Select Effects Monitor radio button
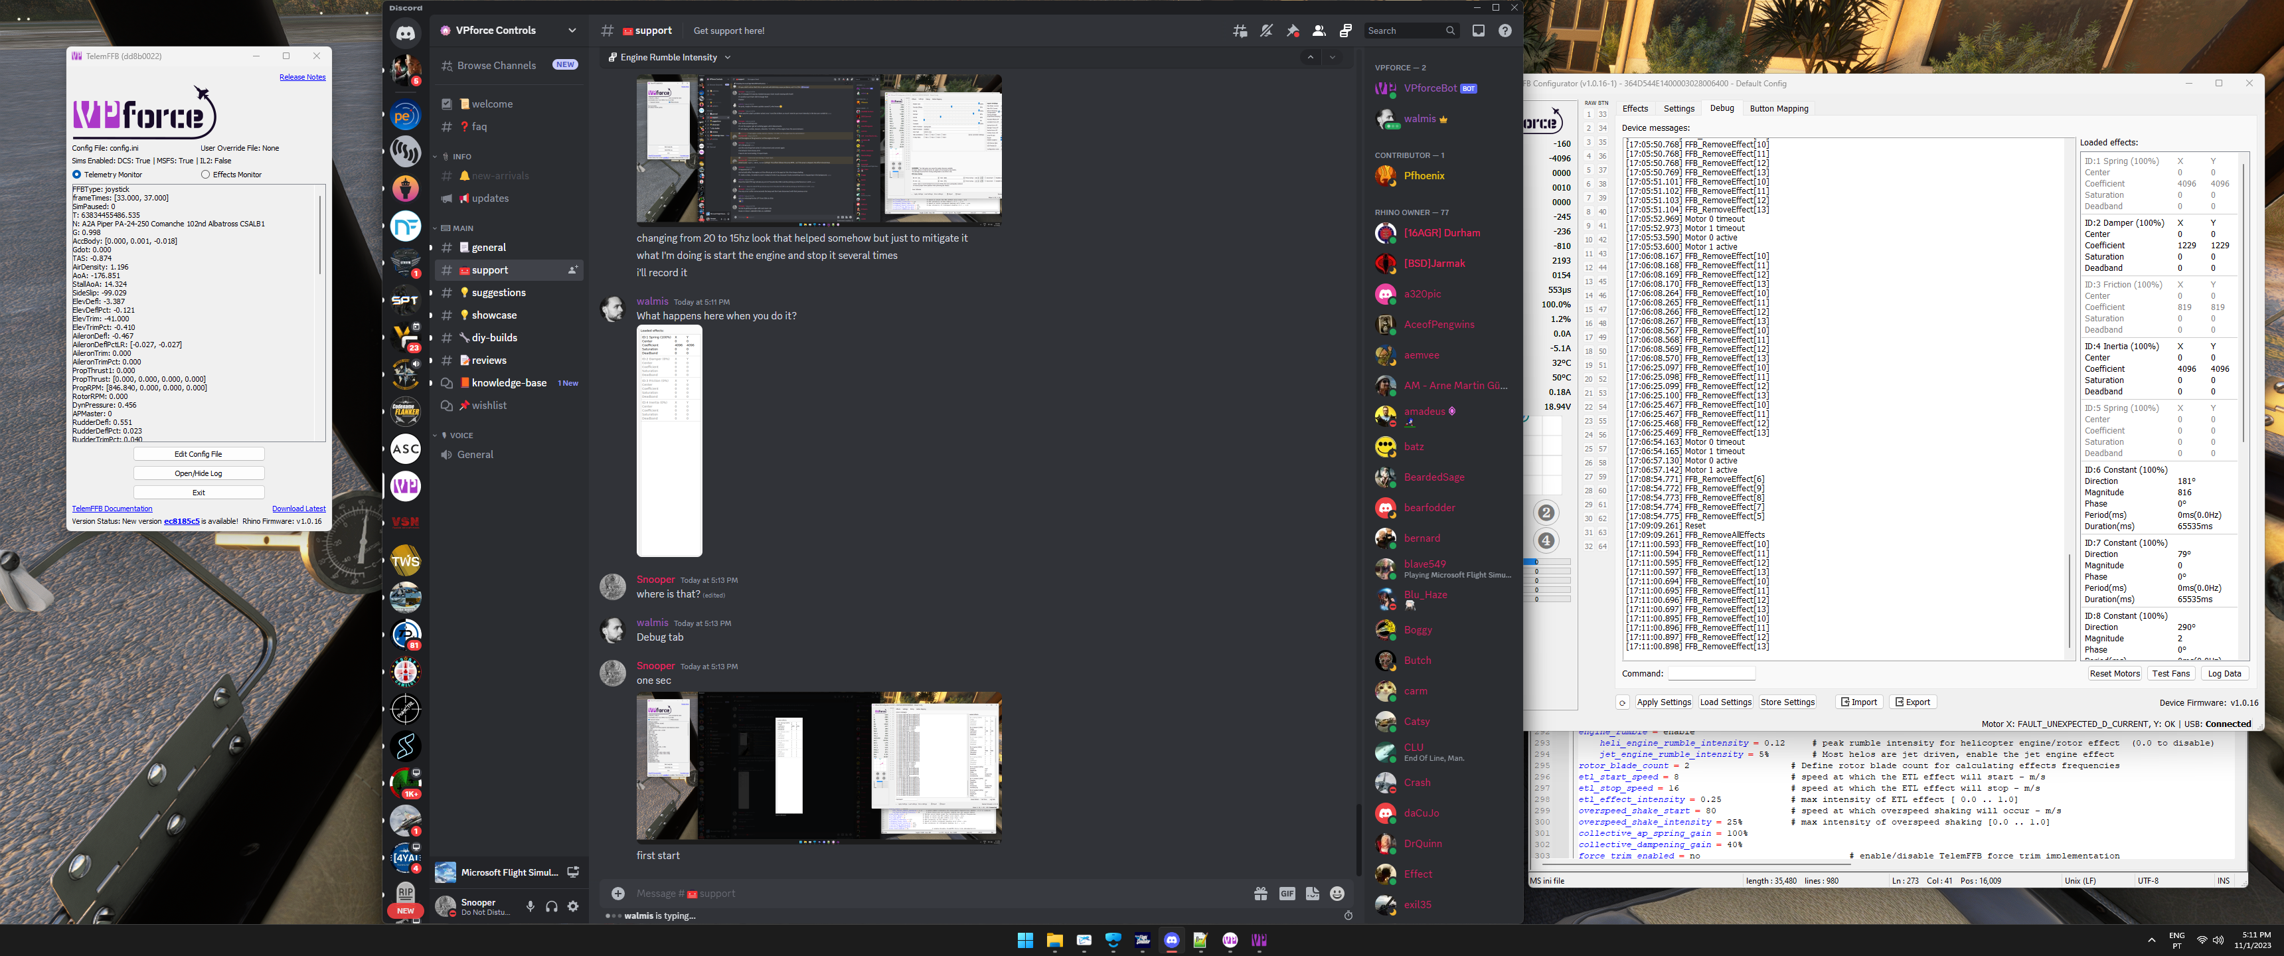2284x956 pixels. click(x=206, y=175)
